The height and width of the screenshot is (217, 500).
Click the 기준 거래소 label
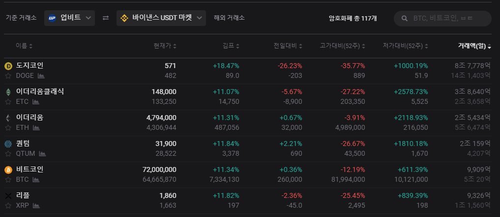coord(21,18)
